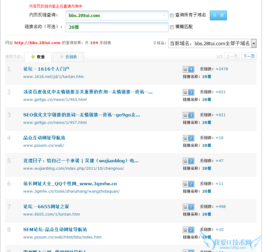Open the link 论坛 - 1616个人门户
This screenshot has width=263, height=252.
point(46,69)
